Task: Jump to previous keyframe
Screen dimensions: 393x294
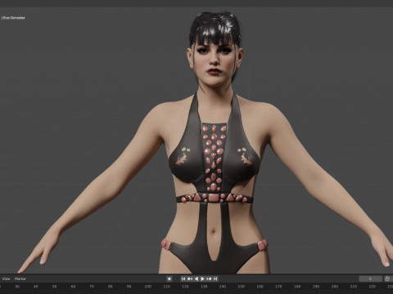Action: click(190, 278)
